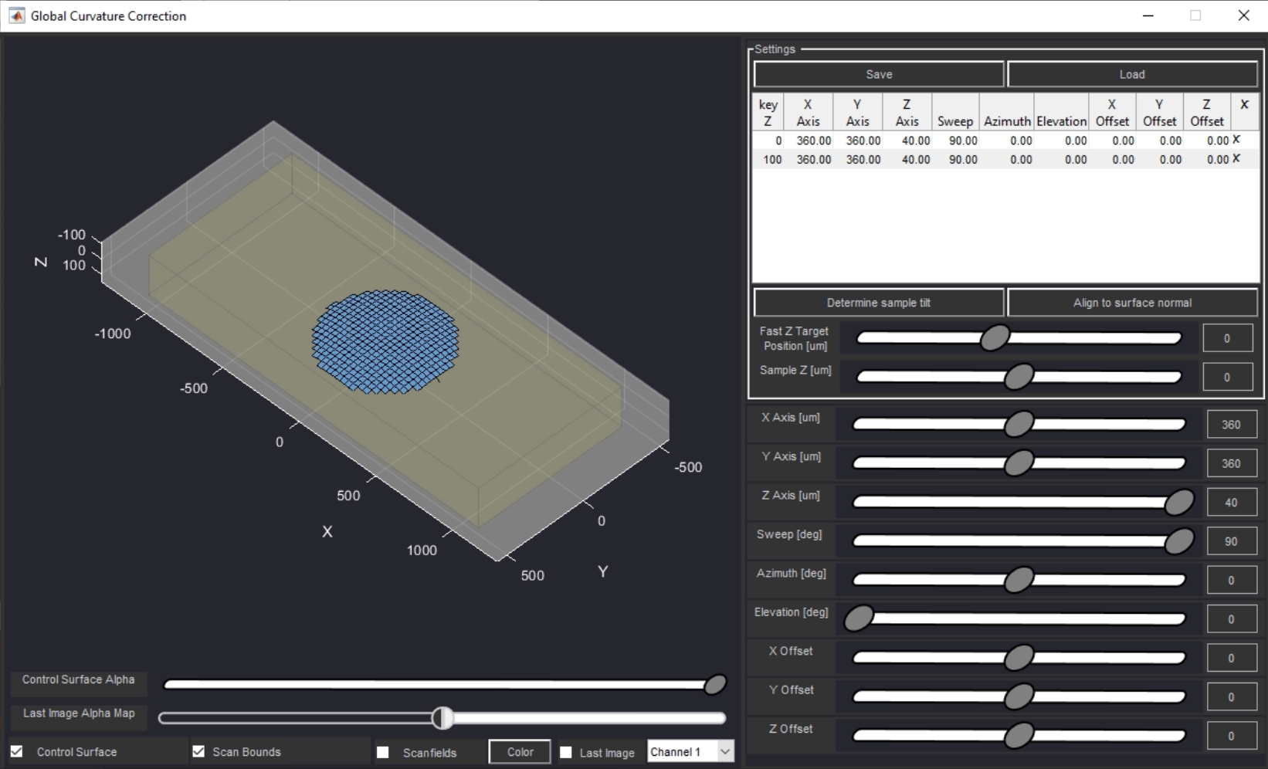The image size is (1268, 769).
Task: Click the Z Axis value field
Action: (x=1231, y=502)
